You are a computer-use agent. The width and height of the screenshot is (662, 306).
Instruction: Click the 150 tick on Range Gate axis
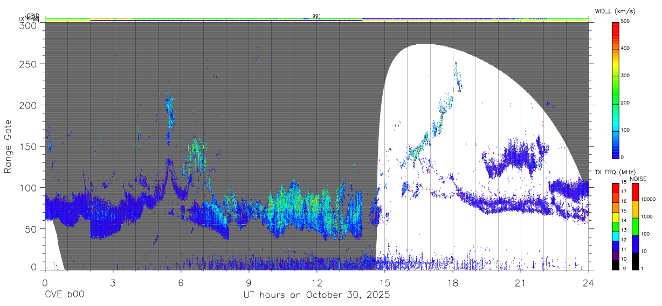click(x=29, y=146)
